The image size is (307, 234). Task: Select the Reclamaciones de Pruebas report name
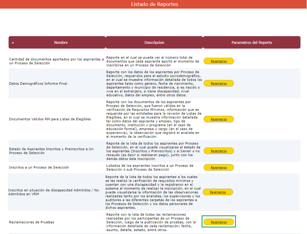pyautogui.click(x=32, y=222)
